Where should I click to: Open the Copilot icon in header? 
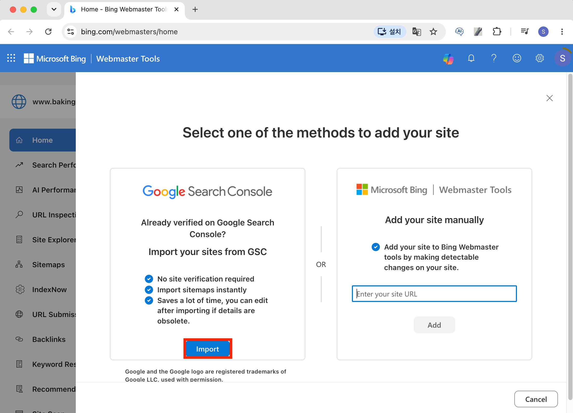coord(448,59)
